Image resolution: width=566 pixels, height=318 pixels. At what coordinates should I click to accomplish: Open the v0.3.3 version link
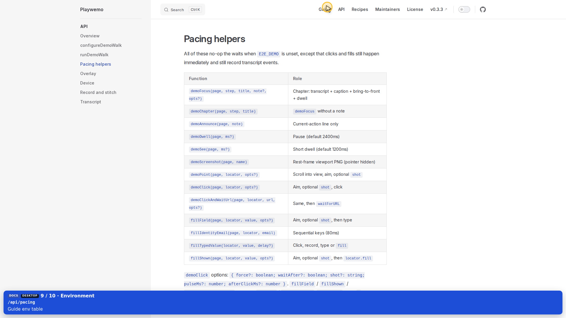[439, 9]
